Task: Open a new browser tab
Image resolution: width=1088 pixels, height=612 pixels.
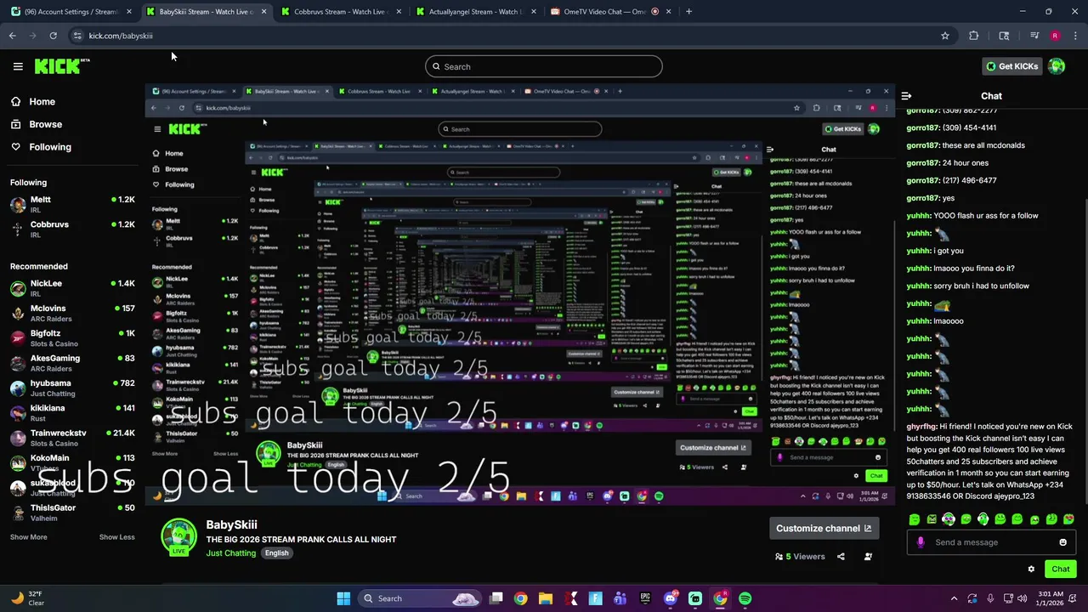Action: click(688, 12)
